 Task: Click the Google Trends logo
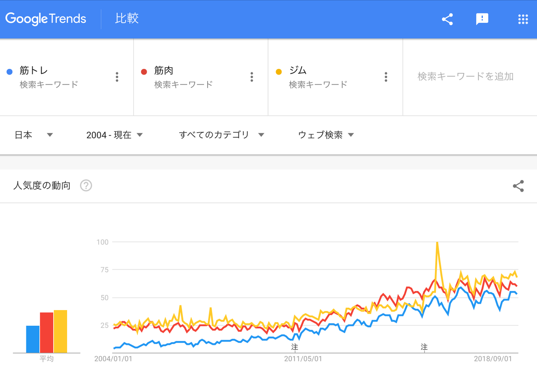coord(45,19)
